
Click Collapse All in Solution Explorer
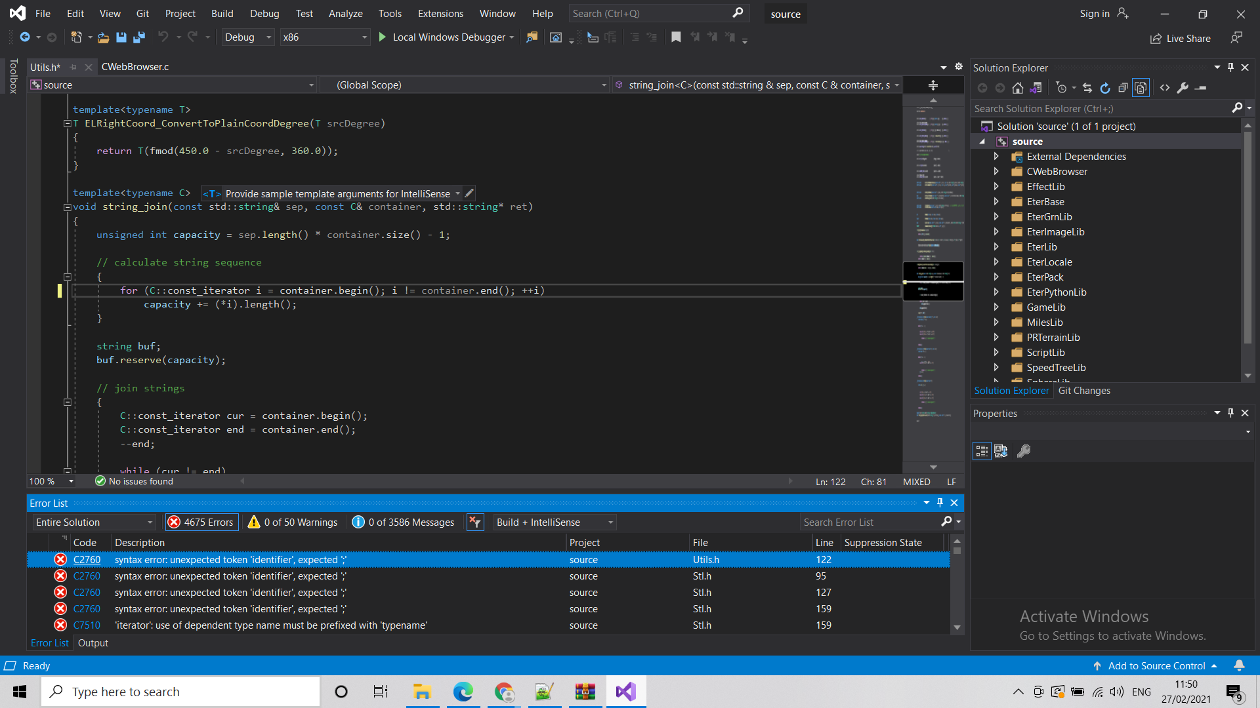1123,88
